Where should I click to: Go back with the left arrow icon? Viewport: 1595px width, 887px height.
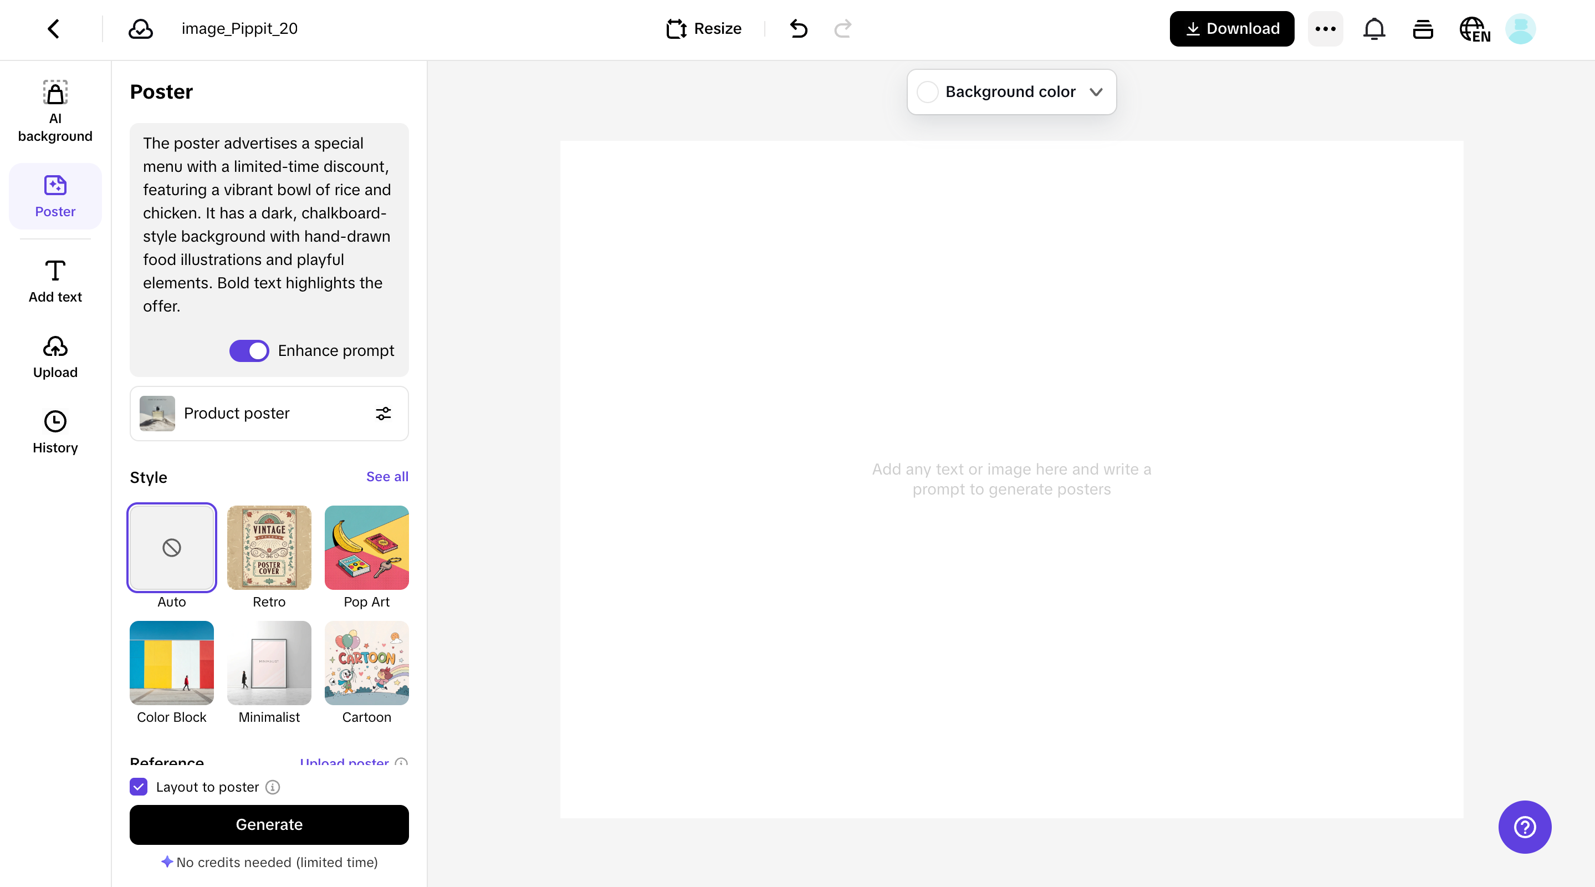53,28
